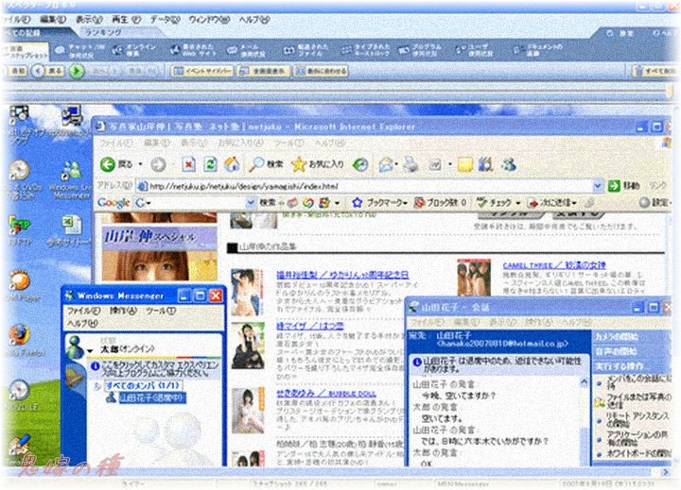Viewport: 681px width, 490px height.
Task: Open Search (検索) in IE toolbar
Action: click(x=266, y=163)
